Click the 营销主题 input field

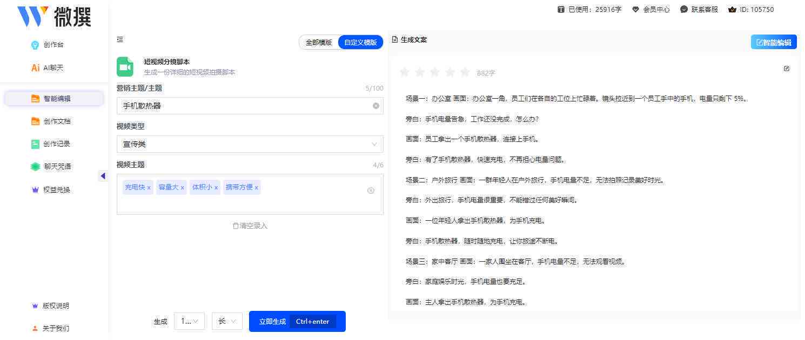click(x=250, y=106)
